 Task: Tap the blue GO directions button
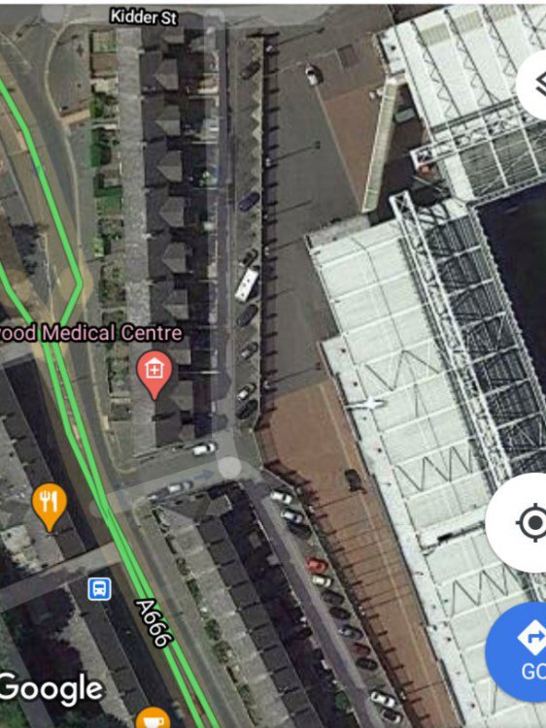518,651
